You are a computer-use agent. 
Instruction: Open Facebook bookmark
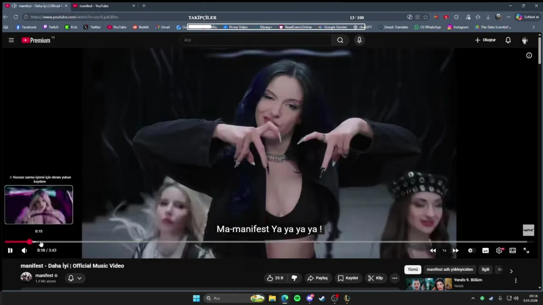click(x=26, y=27)
